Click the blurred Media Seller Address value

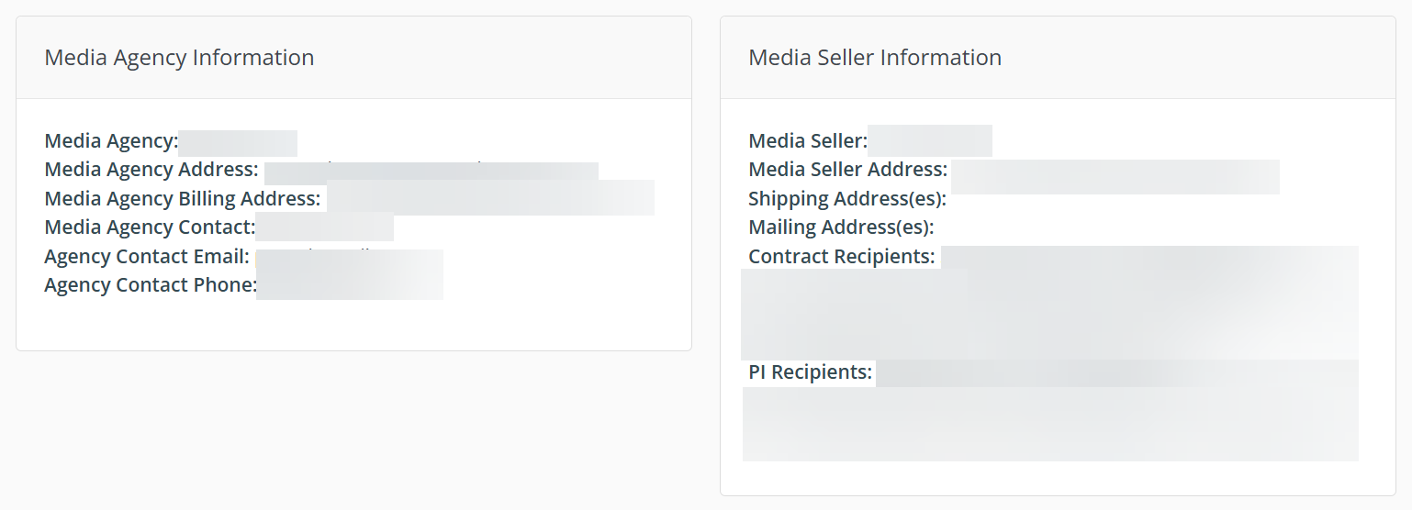pos(1115,176)
